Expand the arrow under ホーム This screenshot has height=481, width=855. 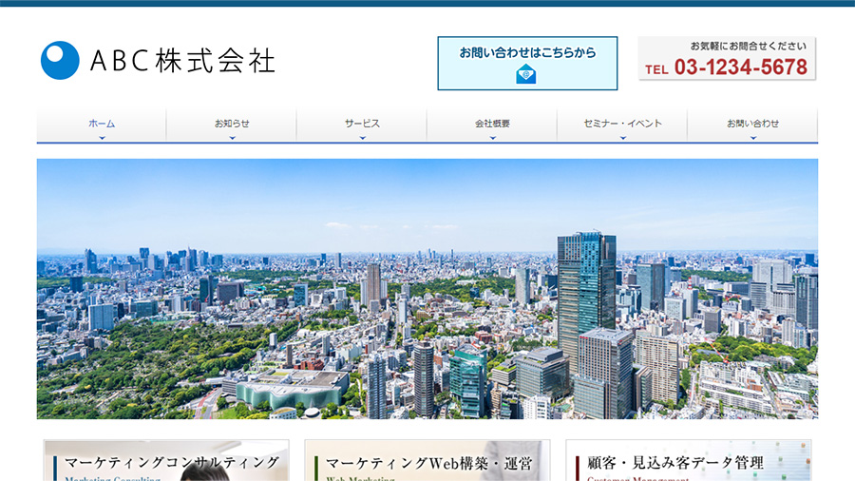point(102,138)
